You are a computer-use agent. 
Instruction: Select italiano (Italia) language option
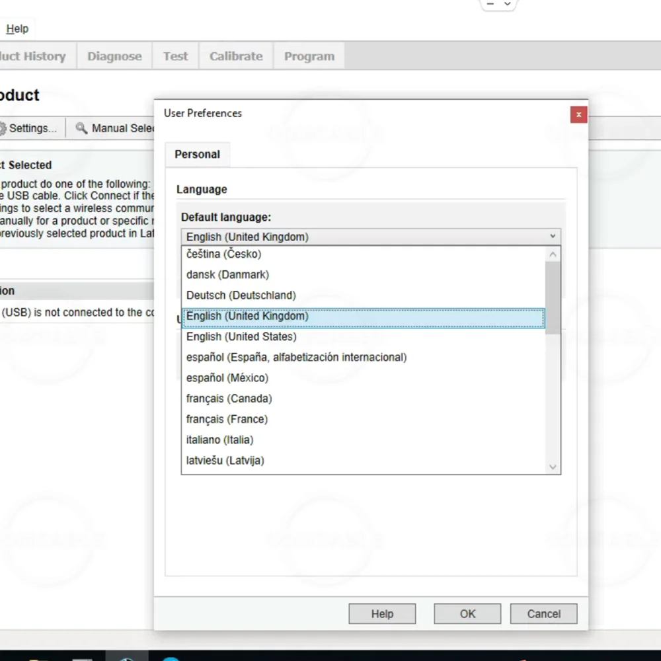(x=363, y=440)
